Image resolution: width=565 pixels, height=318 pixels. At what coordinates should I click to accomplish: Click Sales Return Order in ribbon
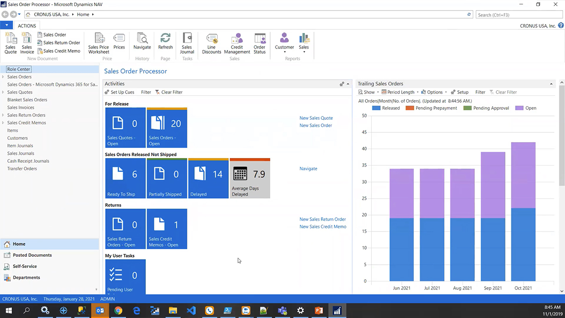coord(58,43)
